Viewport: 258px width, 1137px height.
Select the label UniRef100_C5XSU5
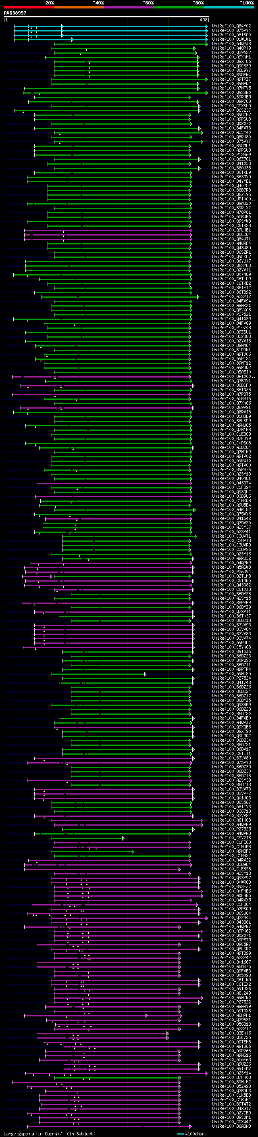(x=231, y=106)
